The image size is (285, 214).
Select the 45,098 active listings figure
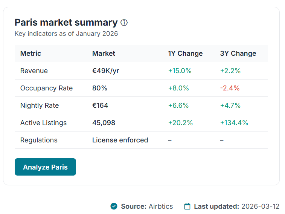click(104, 123)
